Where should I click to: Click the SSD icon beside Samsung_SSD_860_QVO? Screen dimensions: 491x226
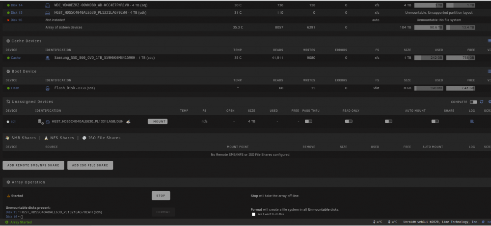(x=48, y=58)
